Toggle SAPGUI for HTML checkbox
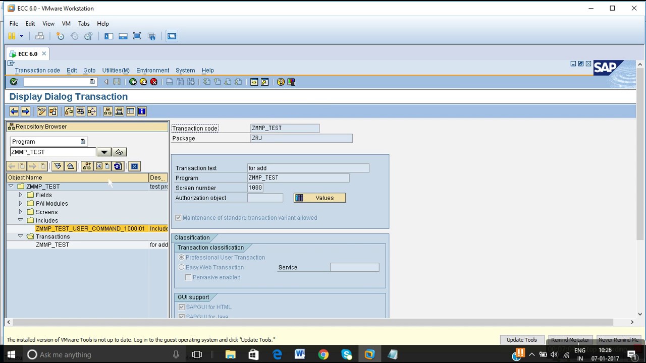 pyautogui.click(x=182, y=307)
